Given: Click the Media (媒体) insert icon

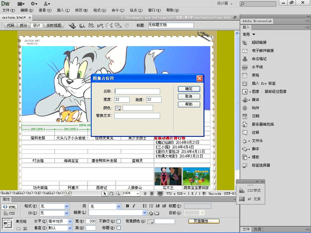Looking at the screenshot, I should click(x=245, y=100).
